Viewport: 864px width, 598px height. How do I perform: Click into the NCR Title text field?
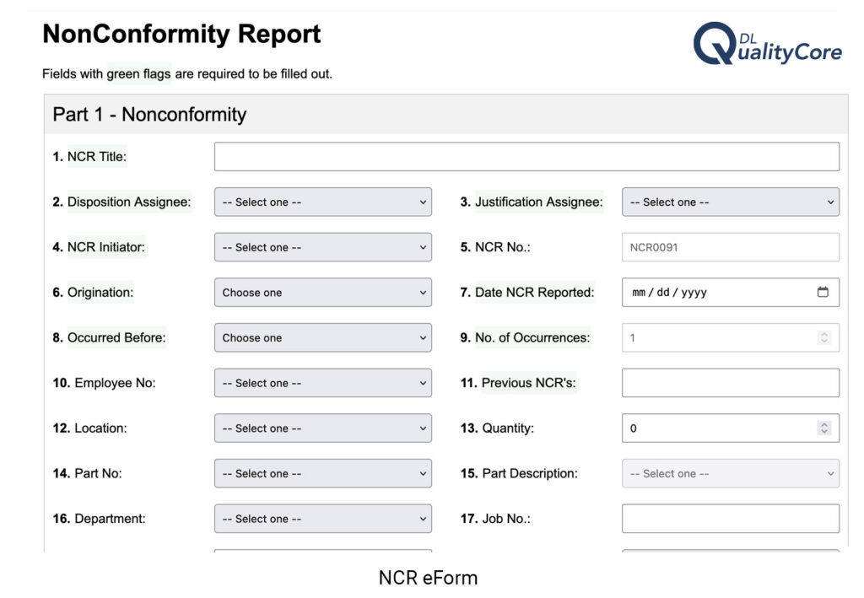click(x=526, y=156)
